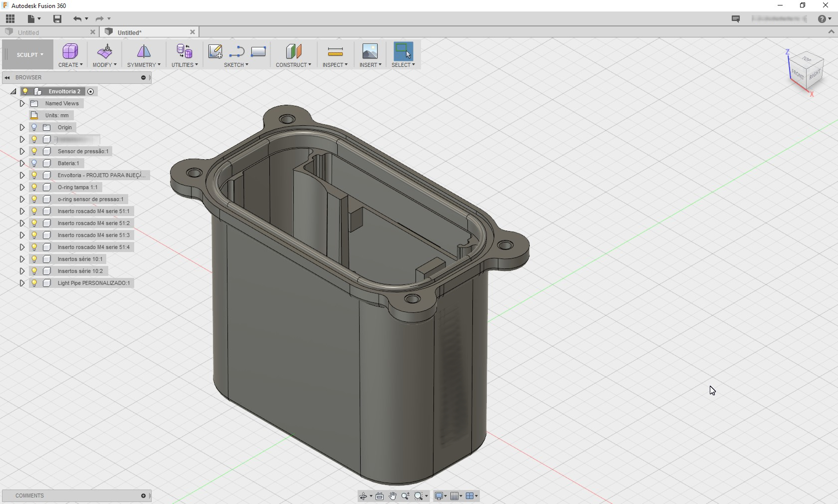Click the Create box form icon
This screenshot has width=838, height=504.
70,51
